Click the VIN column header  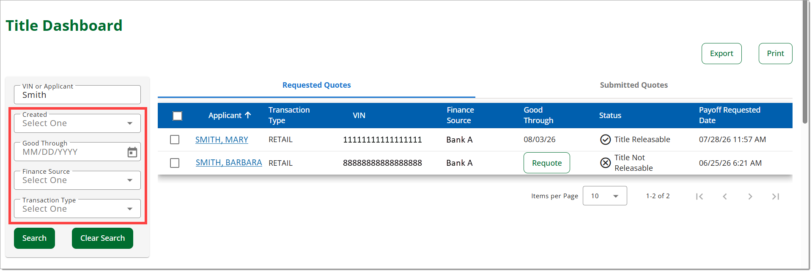click(x=359, y=116)
